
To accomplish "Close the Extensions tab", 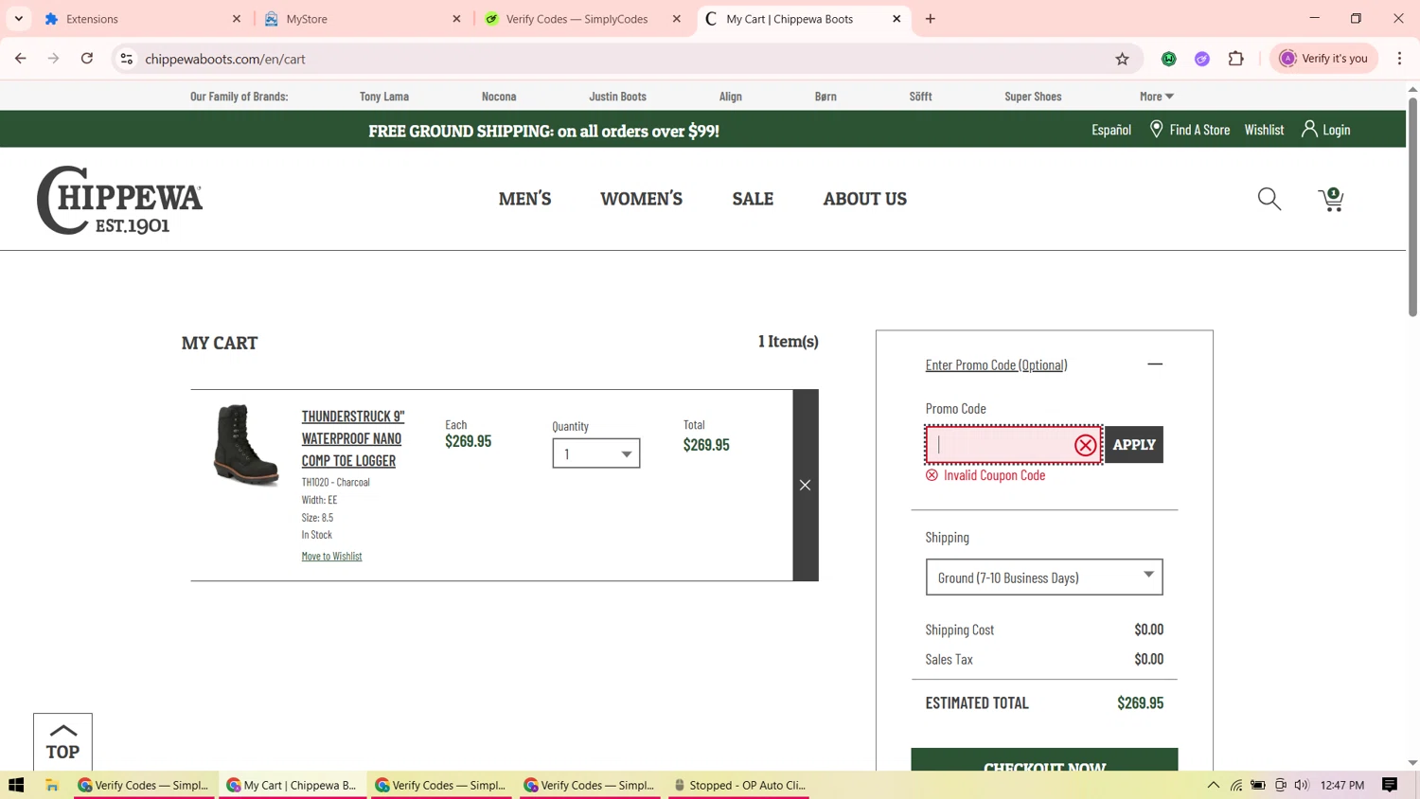I will tap(237, 19).
